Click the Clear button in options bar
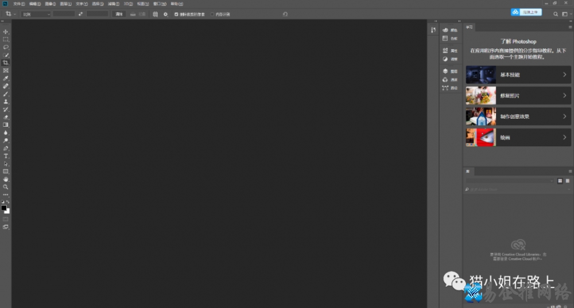Image resolution: width=574 pixels, height=308 pixels. coord(119,14)
